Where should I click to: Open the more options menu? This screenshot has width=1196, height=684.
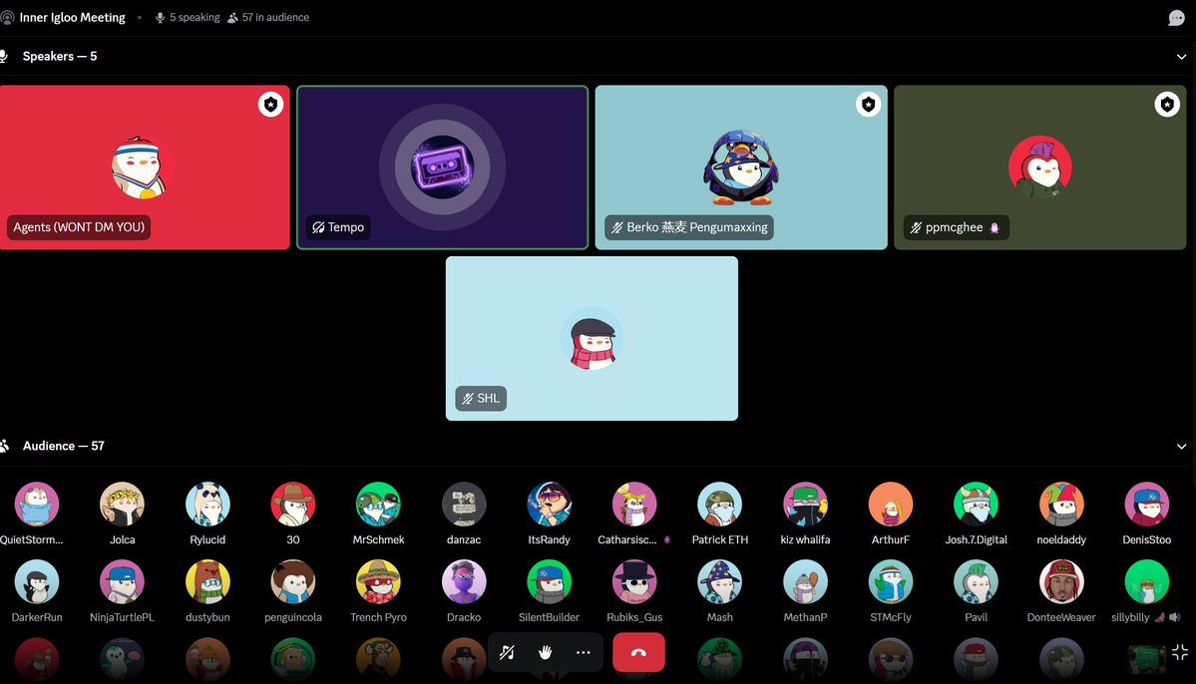pyautogui.click(x=583, y=652)
